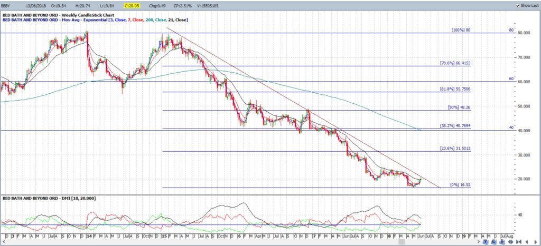The height and width of the screenshot is (246, 541).
Task: Click the 40.000 price axis label
Action: pos(523,131)
